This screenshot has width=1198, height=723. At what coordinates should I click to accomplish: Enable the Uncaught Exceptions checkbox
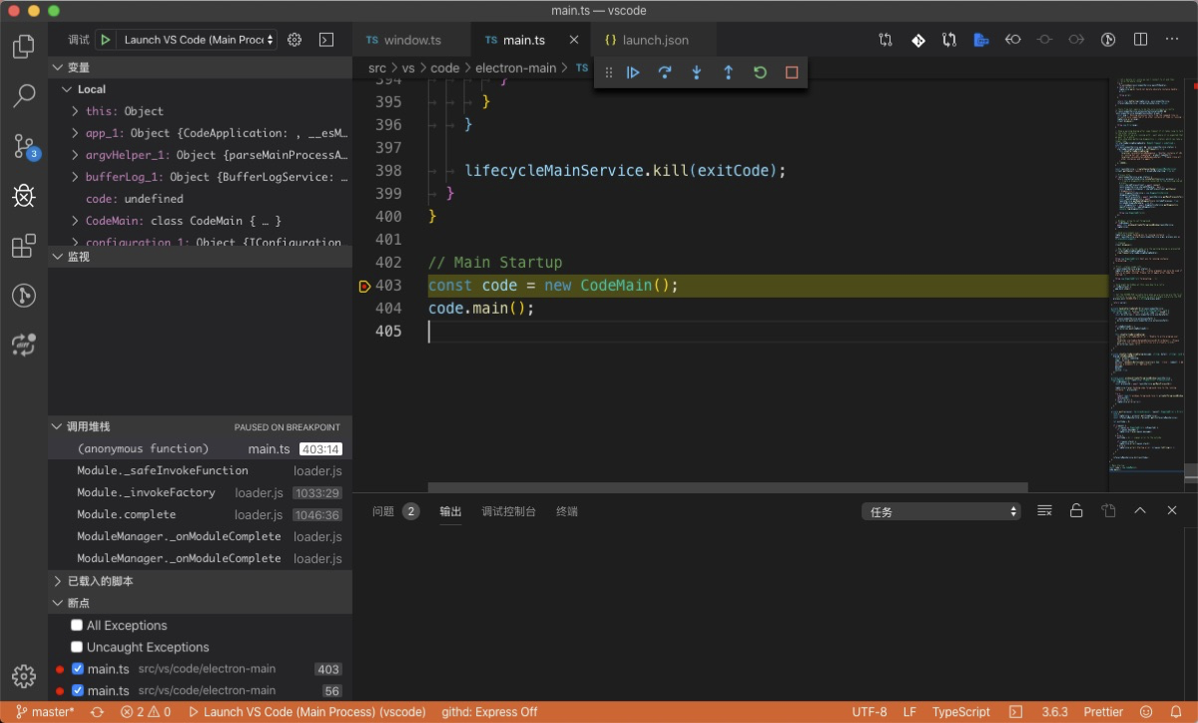[x=77, y=647]
